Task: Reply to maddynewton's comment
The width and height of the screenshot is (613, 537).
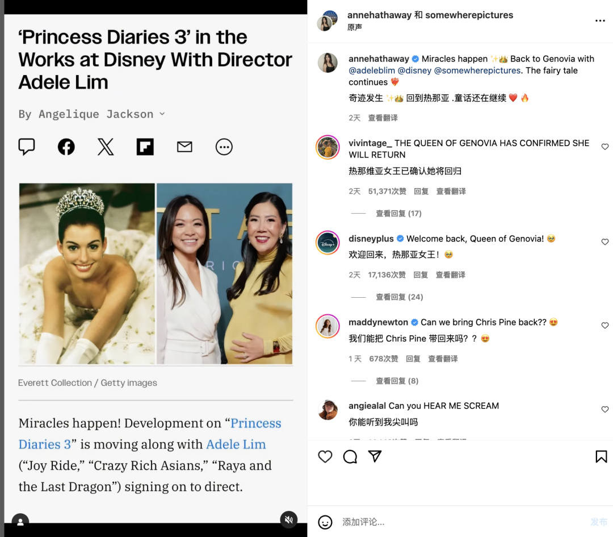Action: [x=413, y=359]
